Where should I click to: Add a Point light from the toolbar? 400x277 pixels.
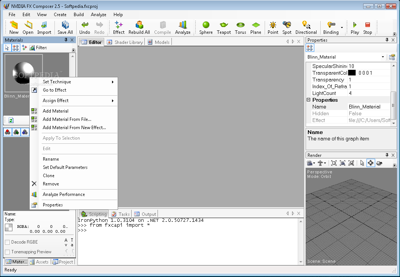(273, 27)
